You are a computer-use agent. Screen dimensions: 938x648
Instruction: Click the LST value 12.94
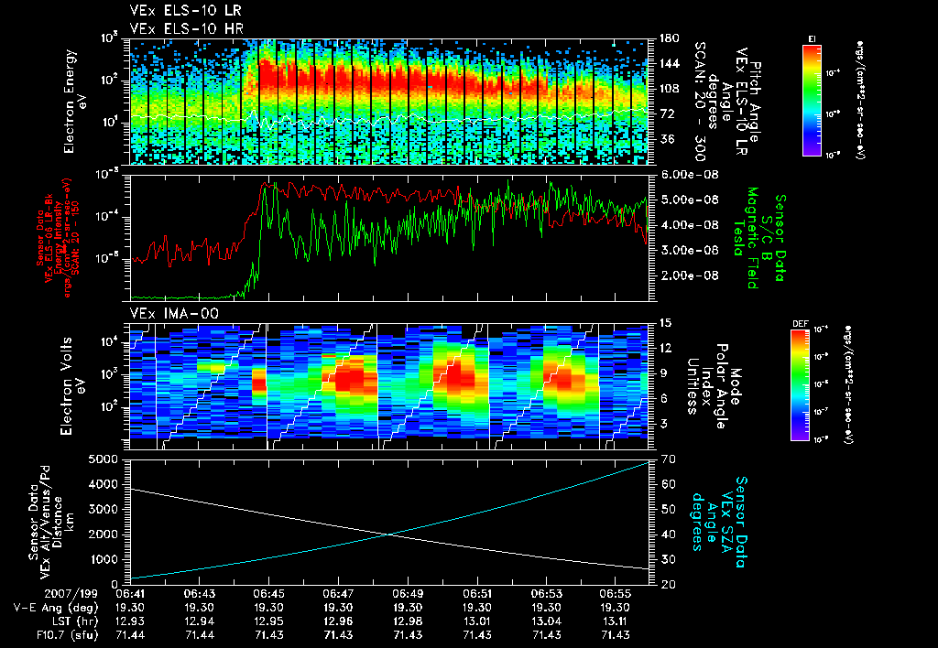[x=199, y=621]
